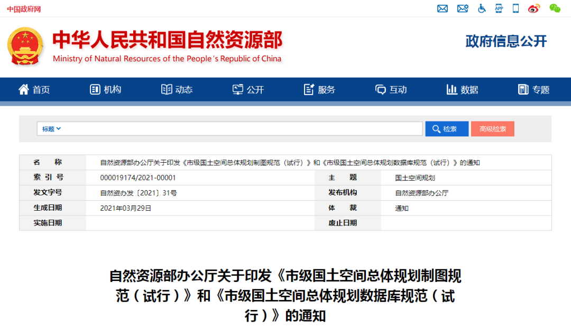Click the 发布机构 label
The image size is (571, 329).
343,192
